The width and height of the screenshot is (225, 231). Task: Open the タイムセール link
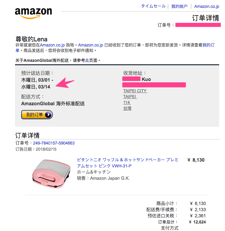point(153,6)
